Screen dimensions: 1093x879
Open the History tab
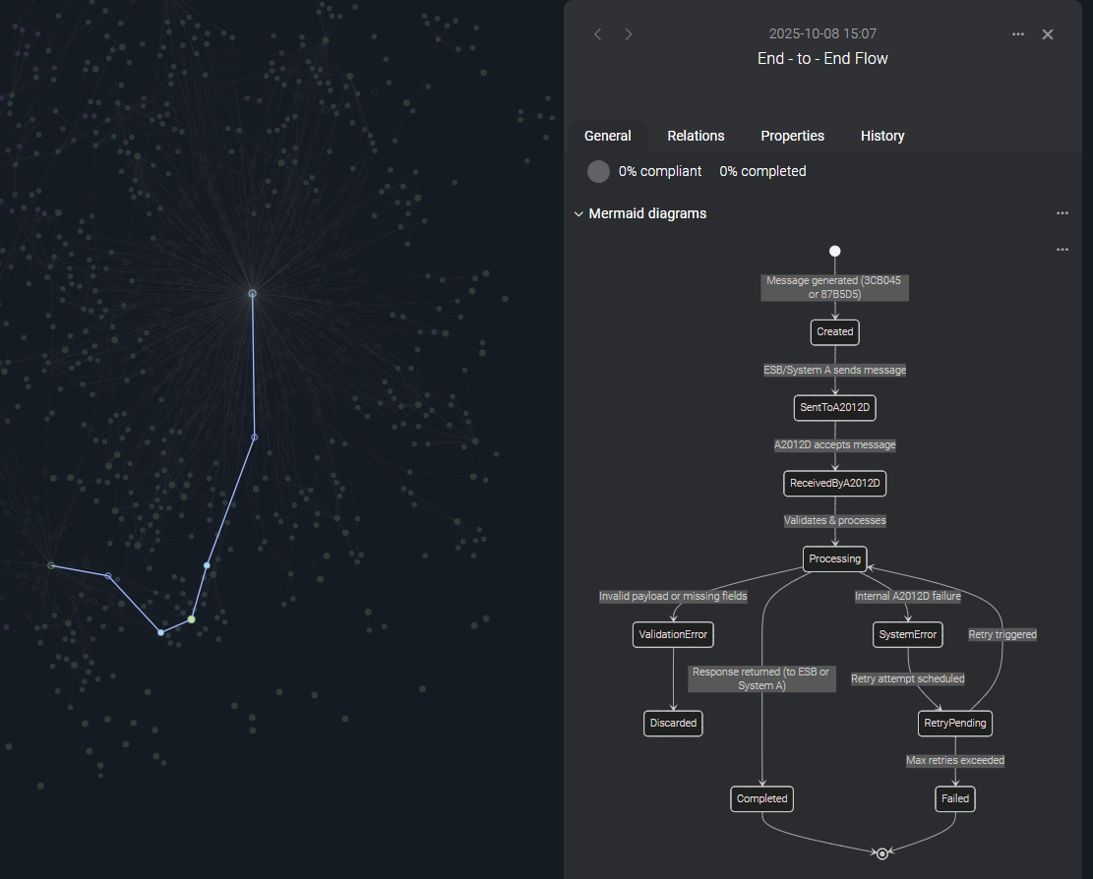881,136
